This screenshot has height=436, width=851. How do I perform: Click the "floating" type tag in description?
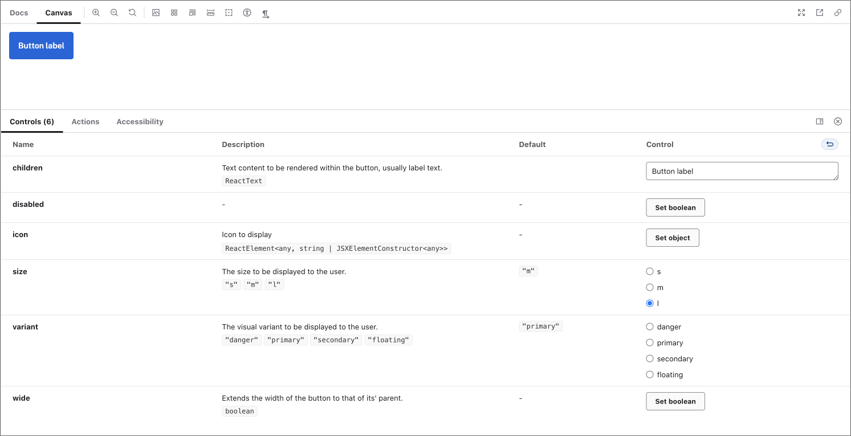coord(389,340)
